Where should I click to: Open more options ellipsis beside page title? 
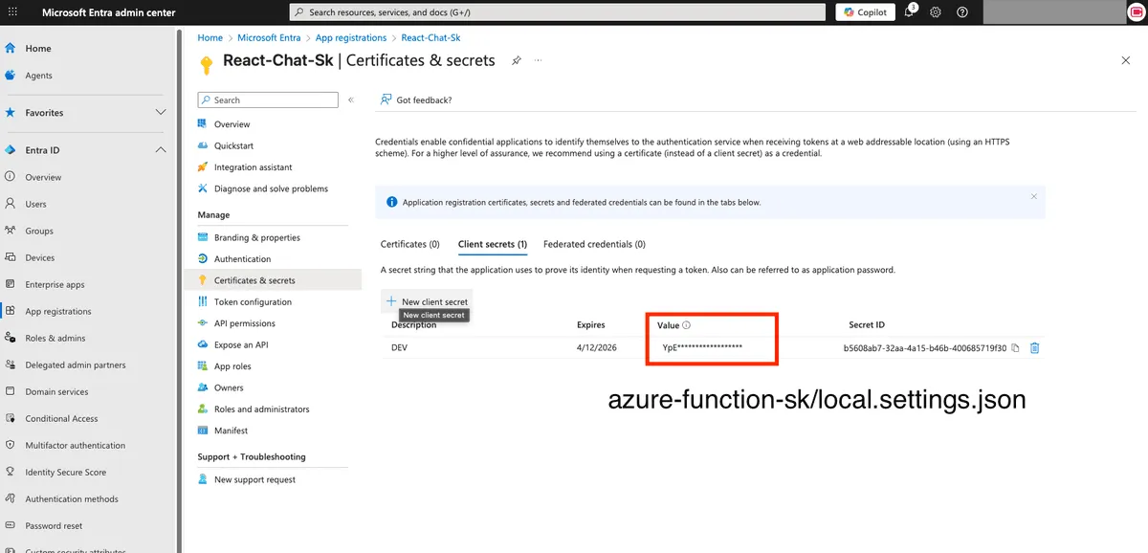click(538, 60)
